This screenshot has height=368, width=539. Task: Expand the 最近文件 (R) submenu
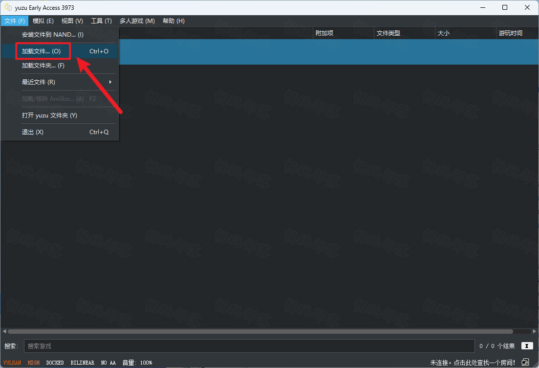60,82
